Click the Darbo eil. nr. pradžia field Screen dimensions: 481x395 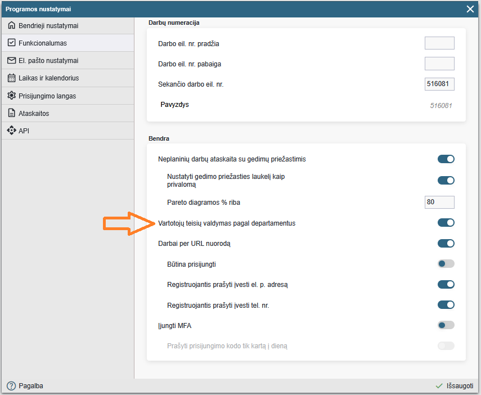(x=439, y=43)
